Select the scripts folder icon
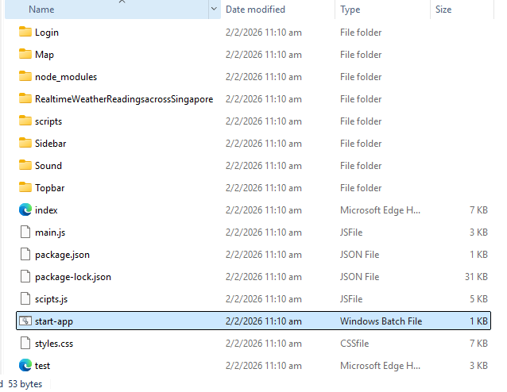This screenshot has width=507, height=392. pyautogui.click(x=25, y=121)
